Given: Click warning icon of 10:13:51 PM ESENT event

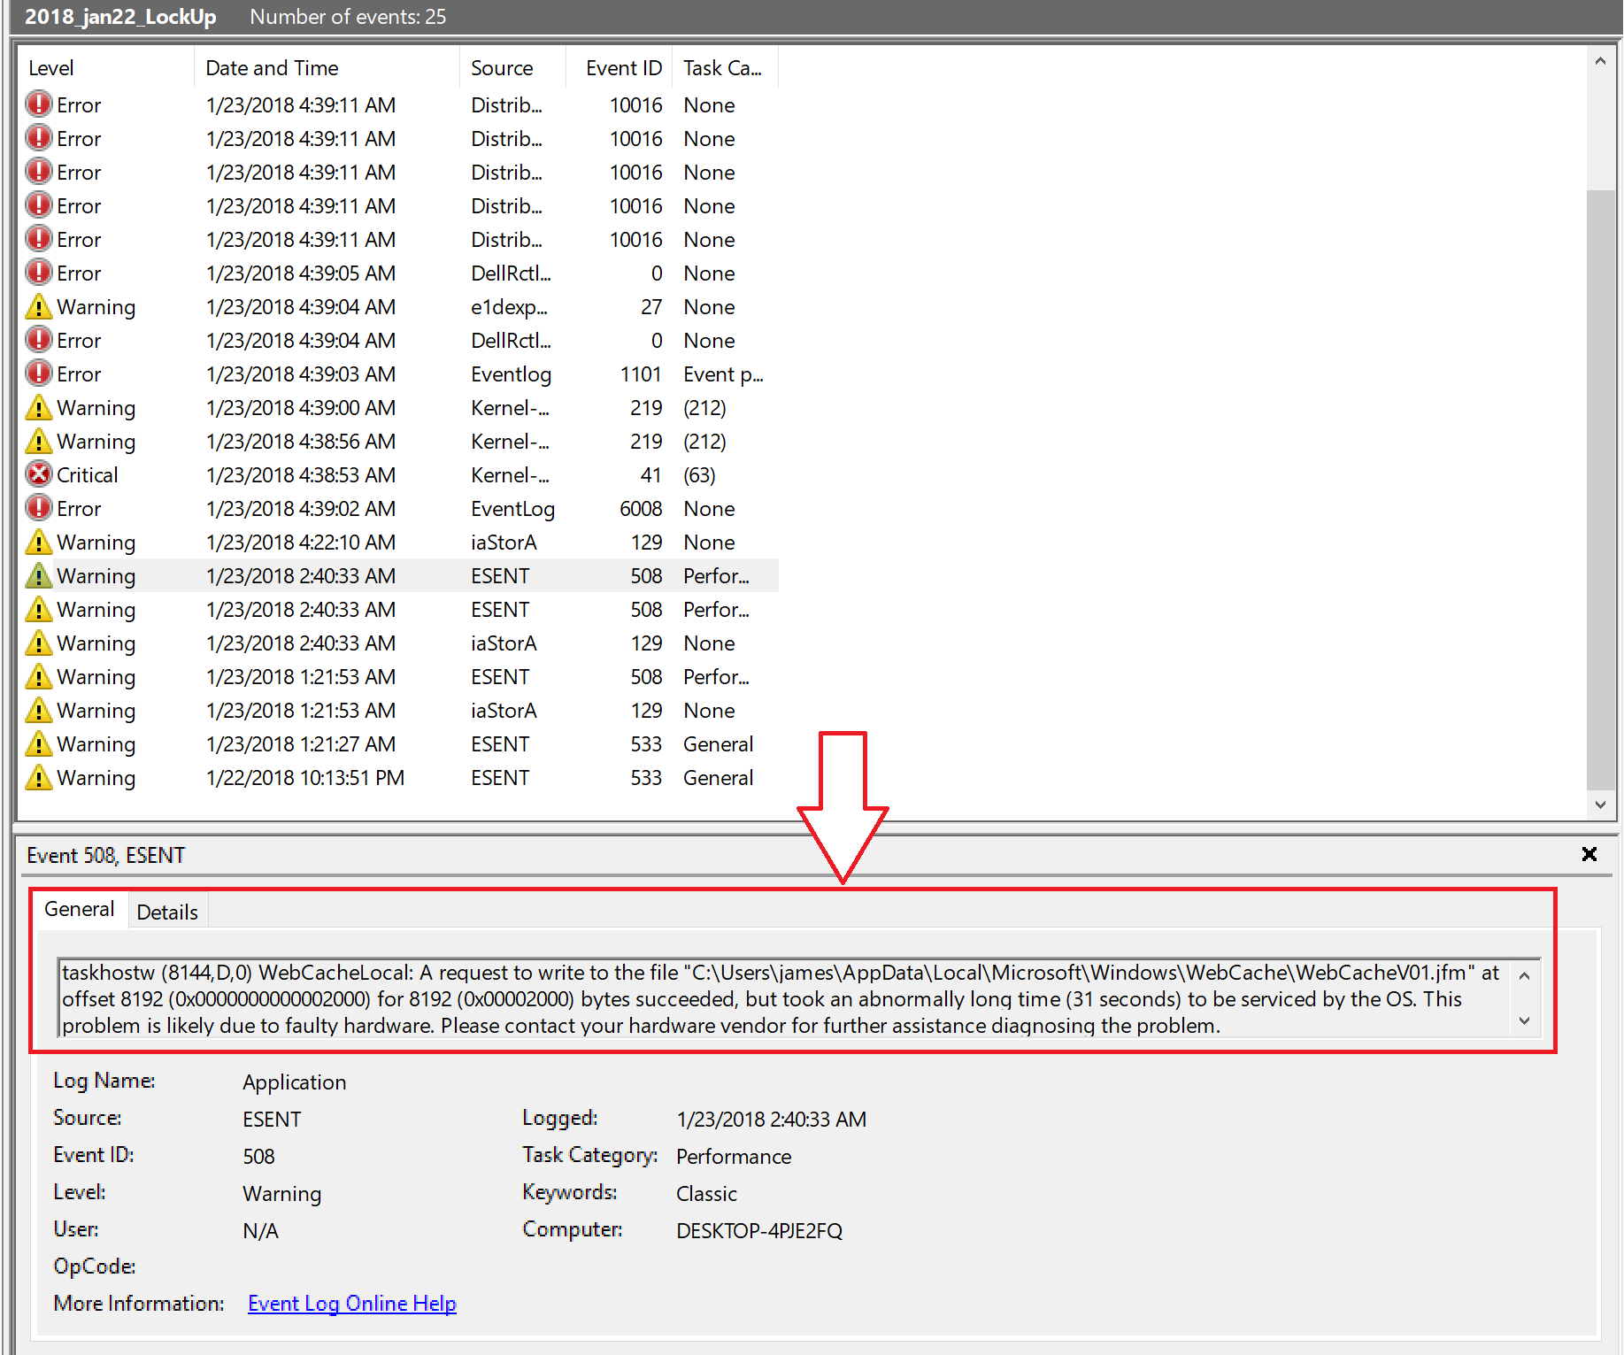Looking at the screenshot, I should (x=39, y=778).
